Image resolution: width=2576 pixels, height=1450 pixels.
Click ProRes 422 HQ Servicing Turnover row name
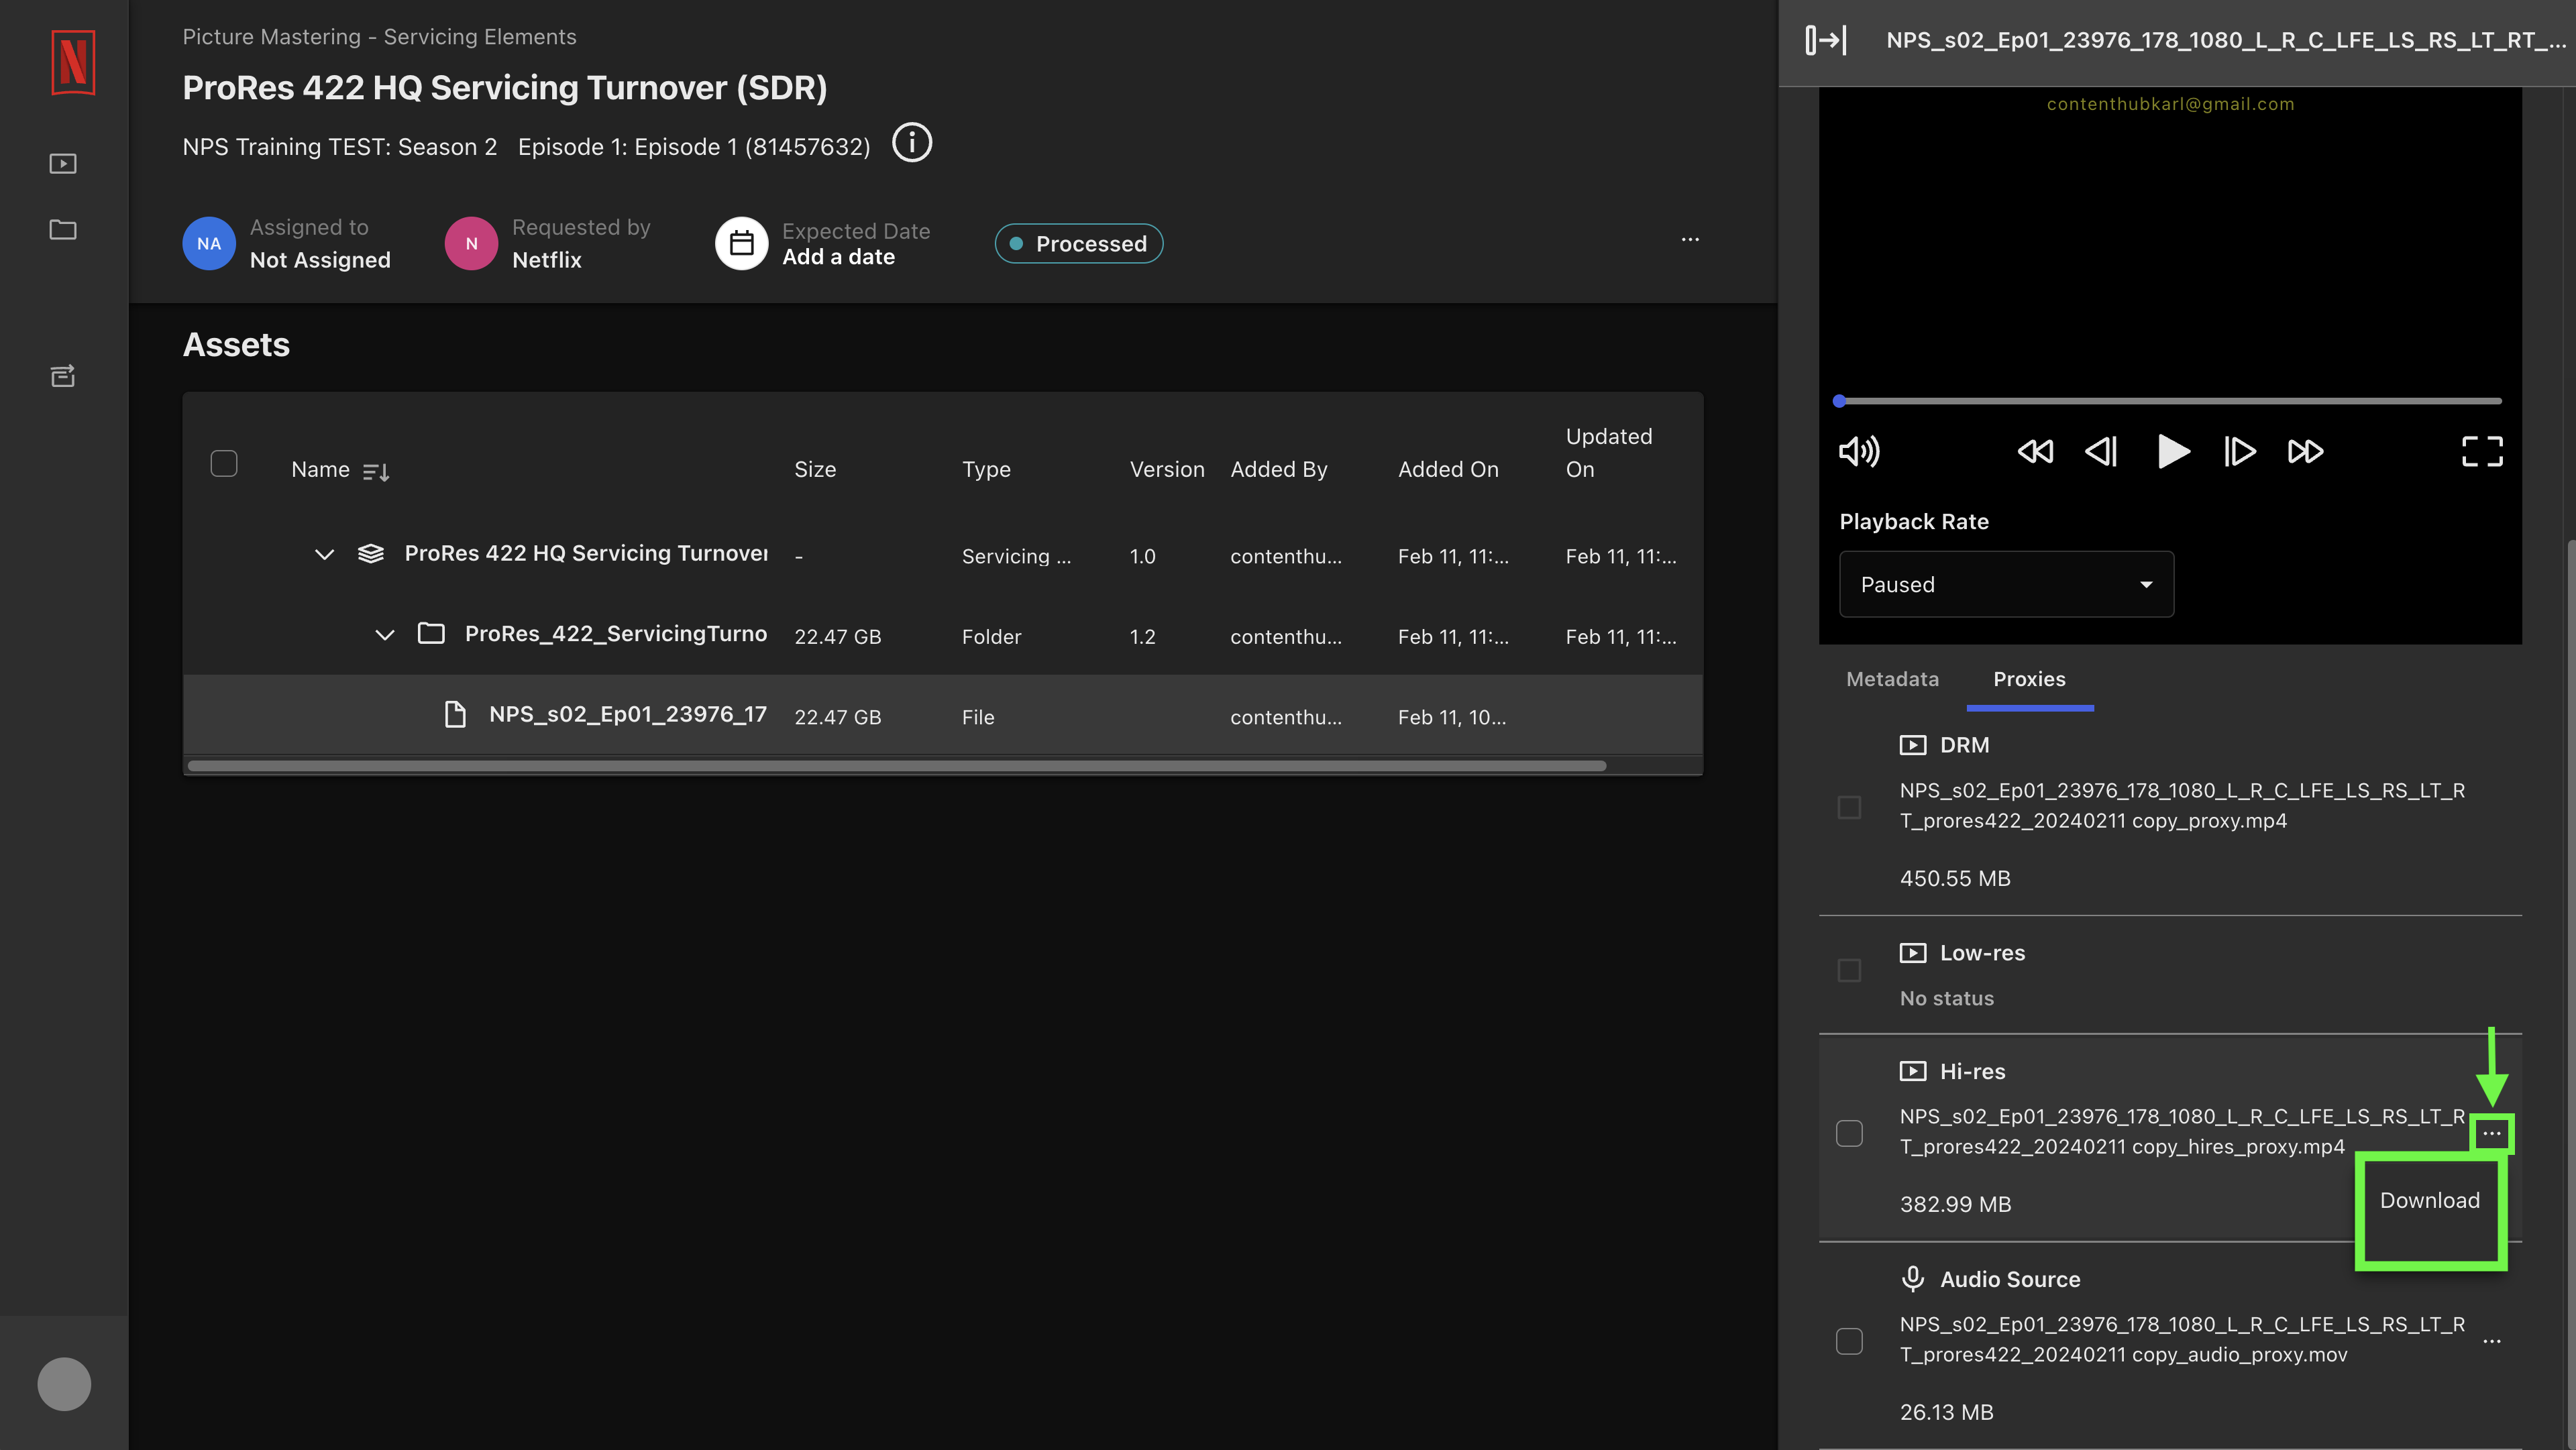click(586, 554)
